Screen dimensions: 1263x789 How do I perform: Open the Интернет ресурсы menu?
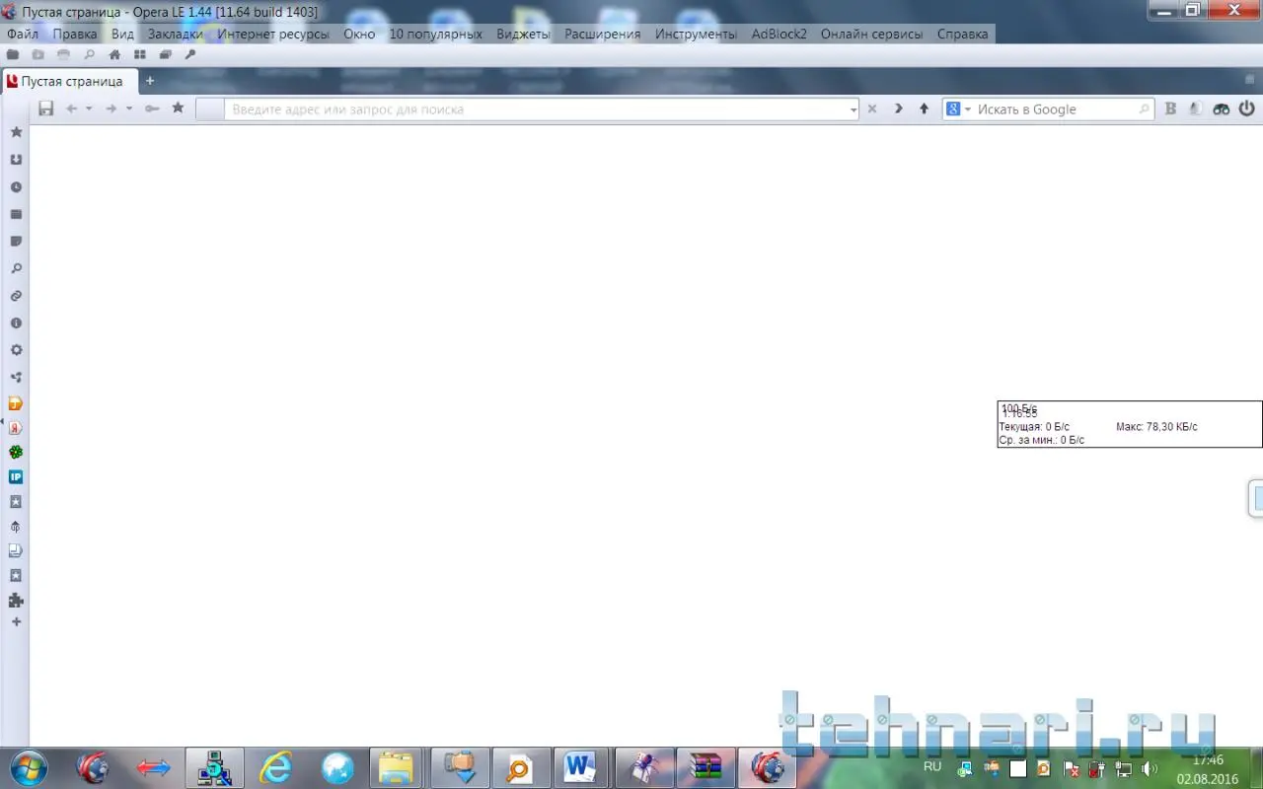coord(273,34)
